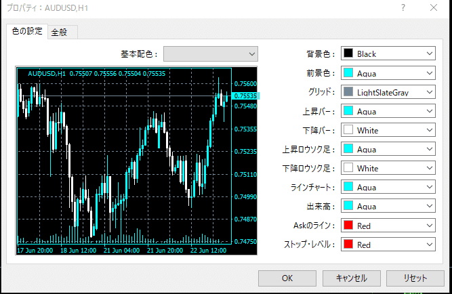452x294 pixels.
Task: Click the キャンセル button
Action: (352, 278)
